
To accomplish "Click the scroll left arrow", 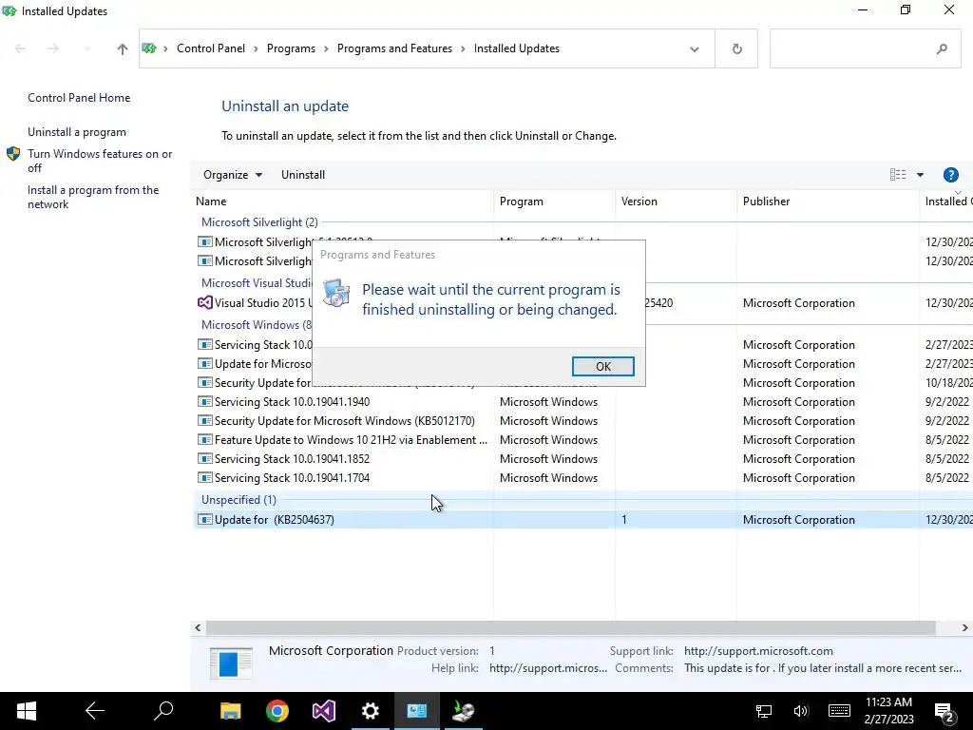I will tap(198, 627).
